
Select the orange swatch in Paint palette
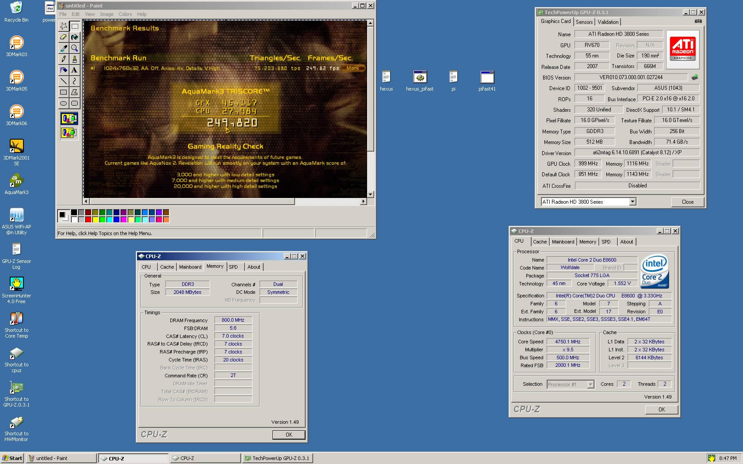[166, 219]
